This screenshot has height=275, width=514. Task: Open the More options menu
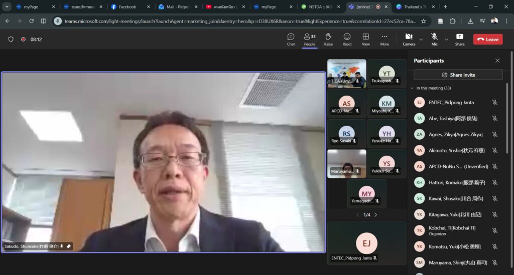tap(384, 39)
